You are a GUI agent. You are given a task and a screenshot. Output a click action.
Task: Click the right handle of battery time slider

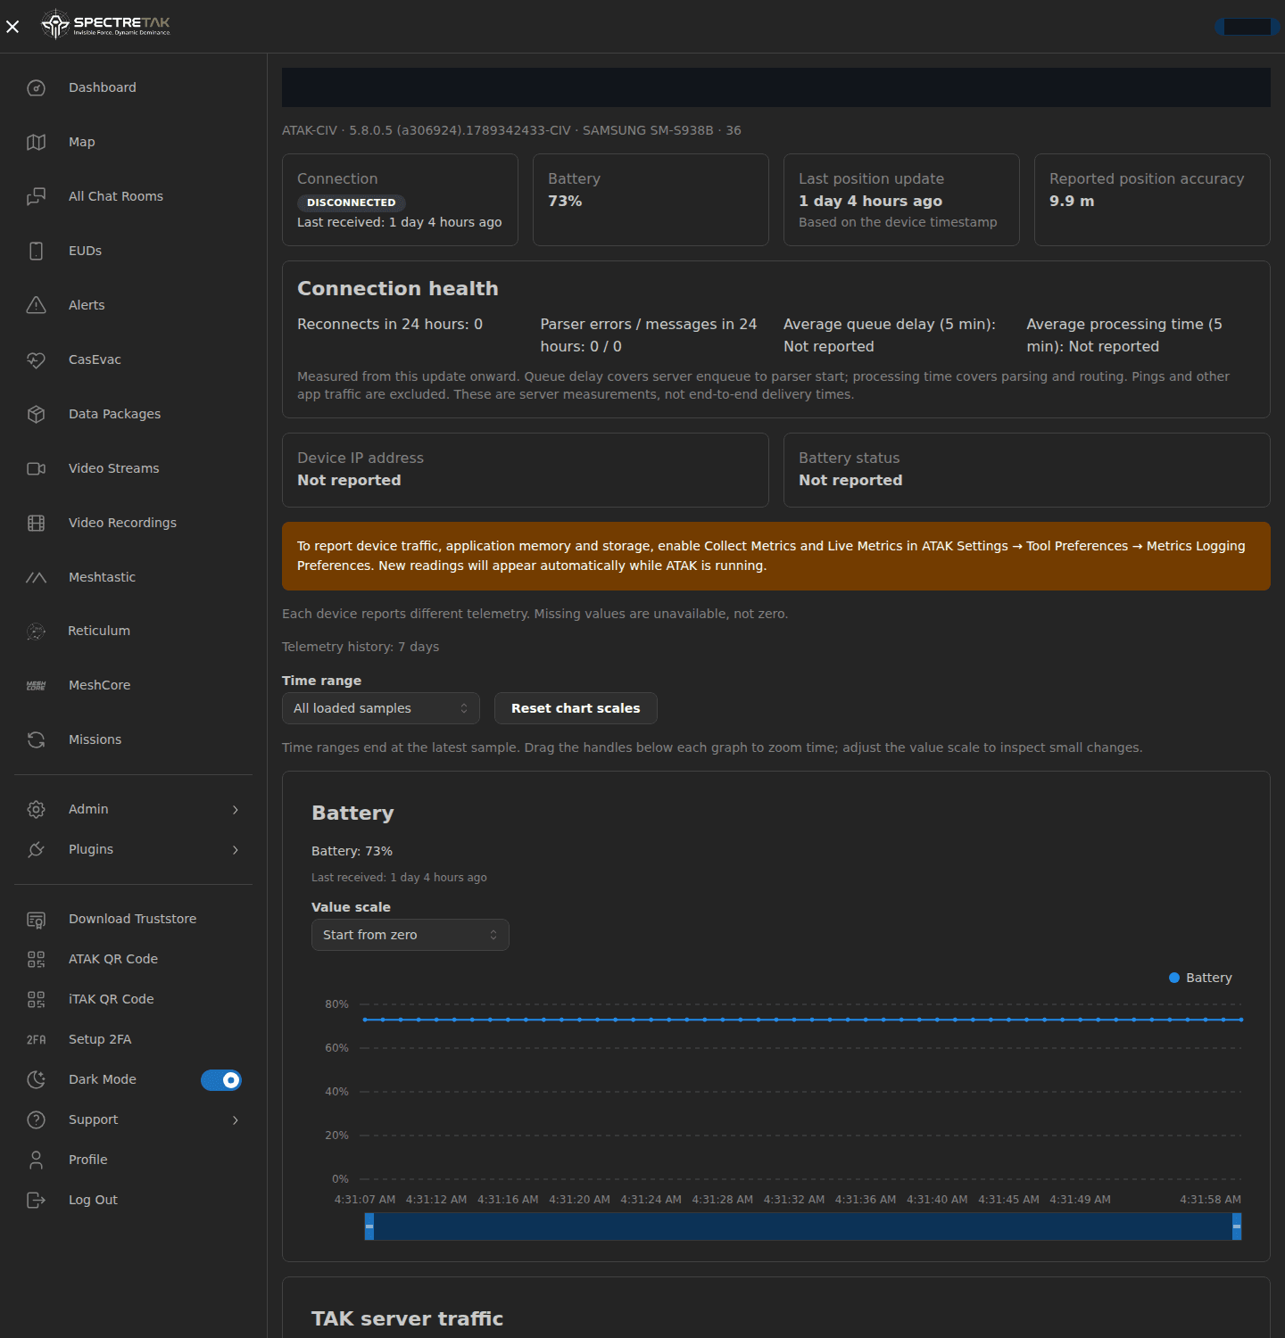(1237, 1226)
